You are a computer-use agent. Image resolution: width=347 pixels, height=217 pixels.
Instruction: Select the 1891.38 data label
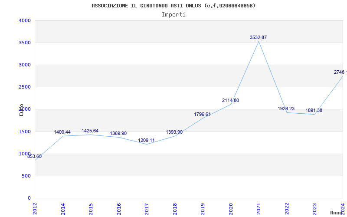click(x=314, y=111)
